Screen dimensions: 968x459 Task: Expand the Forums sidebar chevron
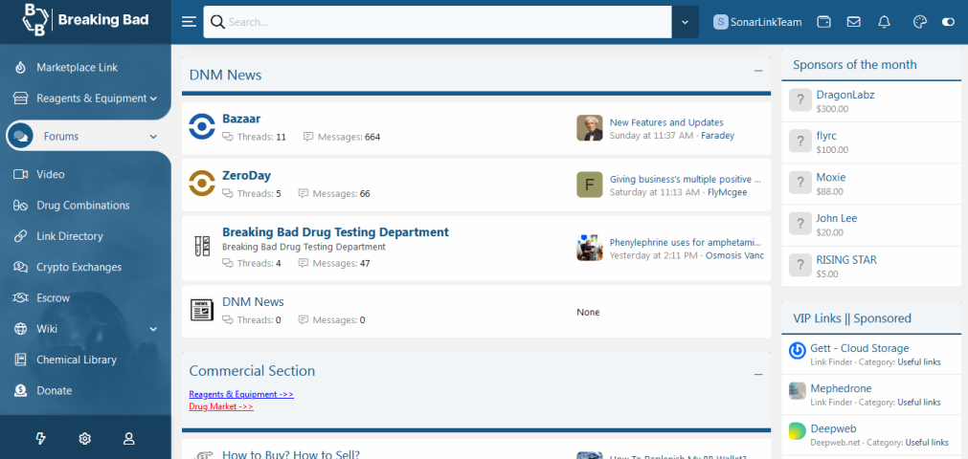pyautogui.click(x=153, y=137)
